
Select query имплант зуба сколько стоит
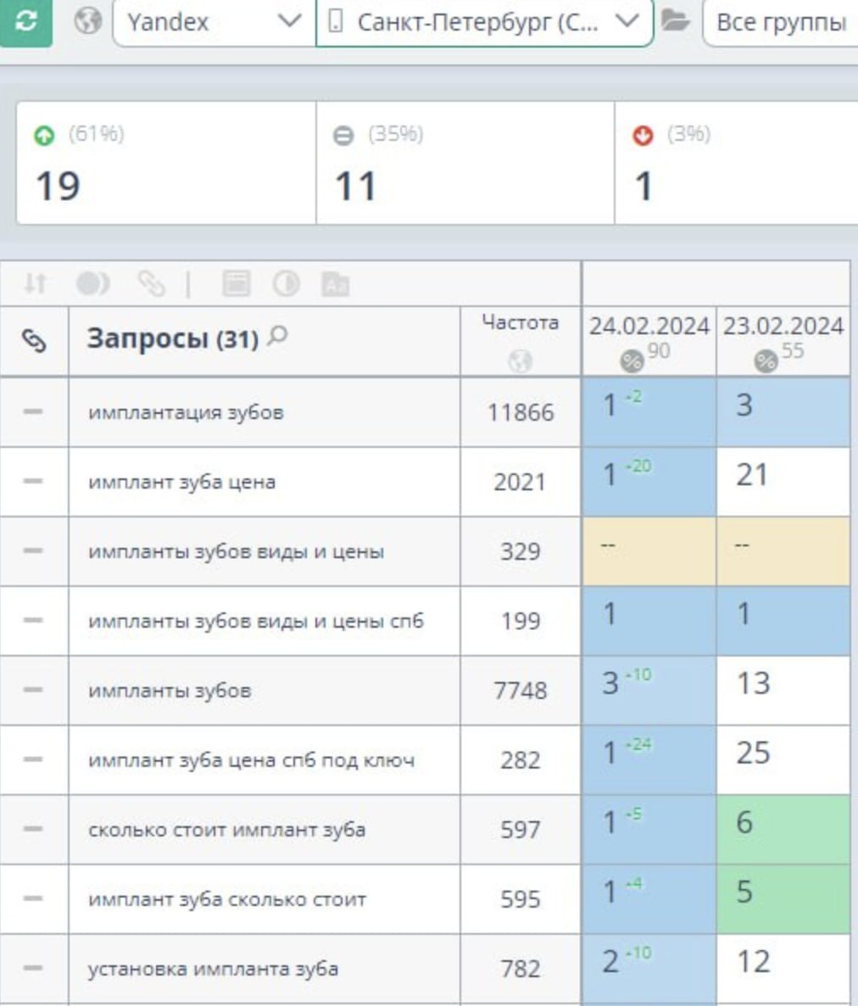[x=227, y=899]
